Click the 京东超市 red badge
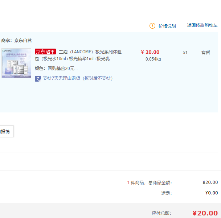Image resolution: width=221 pixels, height=218 pixels. pos(45,52)
